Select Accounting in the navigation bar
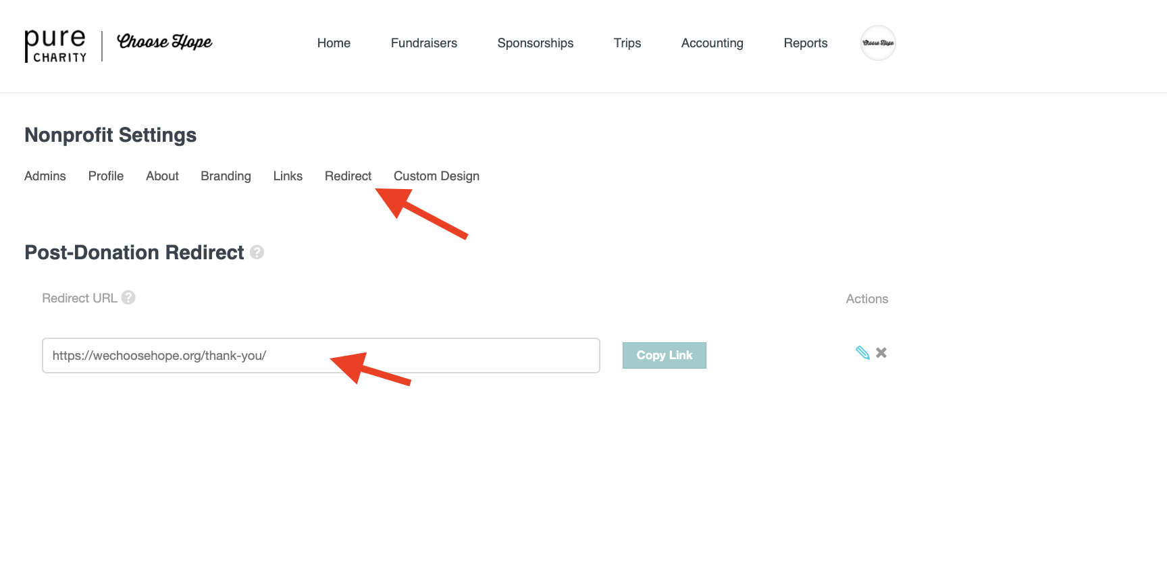The width and height of the screenshot is (1167, 582). [x=712, y=43]
